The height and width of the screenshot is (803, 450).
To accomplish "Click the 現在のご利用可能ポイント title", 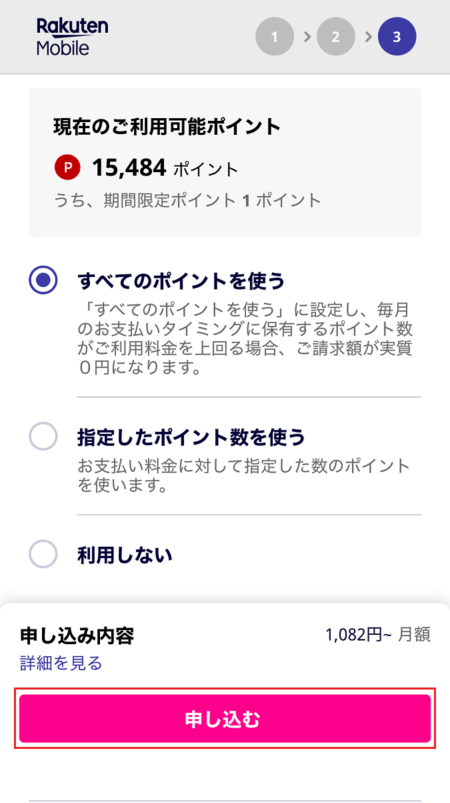I will (167, 127).
